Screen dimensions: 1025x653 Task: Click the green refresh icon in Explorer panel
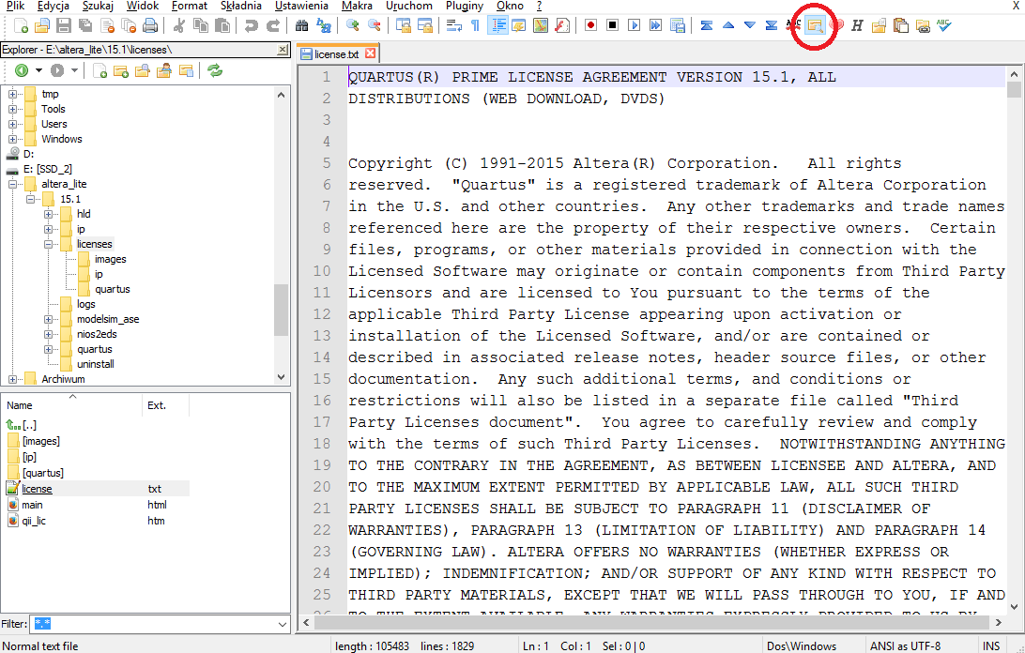tap(215, 70)
